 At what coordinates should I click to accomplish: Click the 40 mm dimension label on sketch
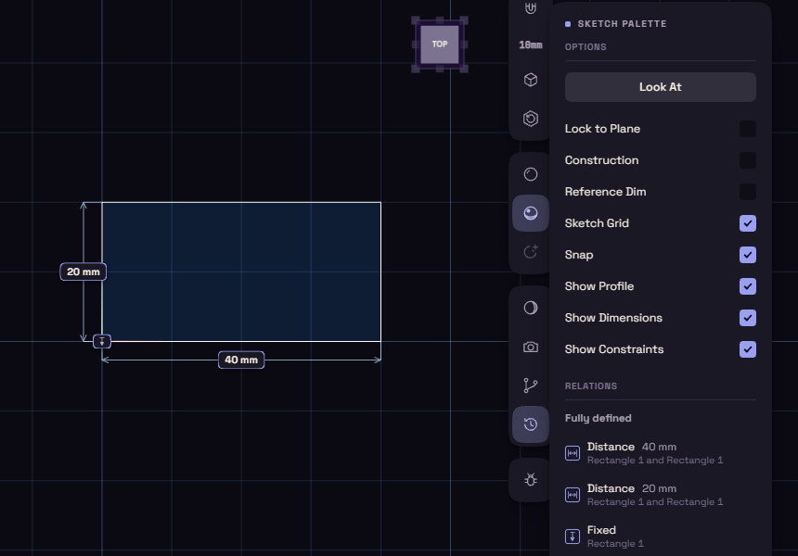coord(241,360)
